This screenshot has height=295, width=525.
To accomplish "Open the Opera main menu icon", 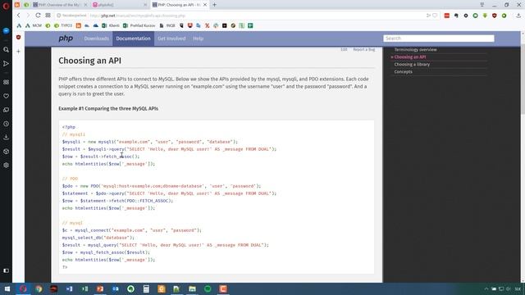I will click(x=6, y=6).
